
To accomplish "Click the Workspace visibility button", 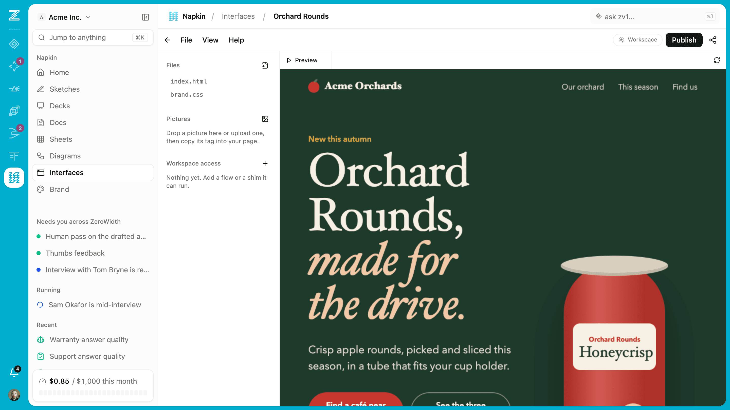I will tap(638, 40).
